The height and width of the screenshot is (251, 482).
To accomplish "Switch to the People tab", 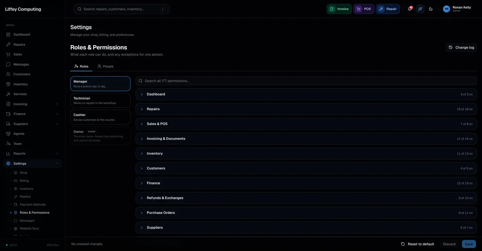I will coord(105,66).
